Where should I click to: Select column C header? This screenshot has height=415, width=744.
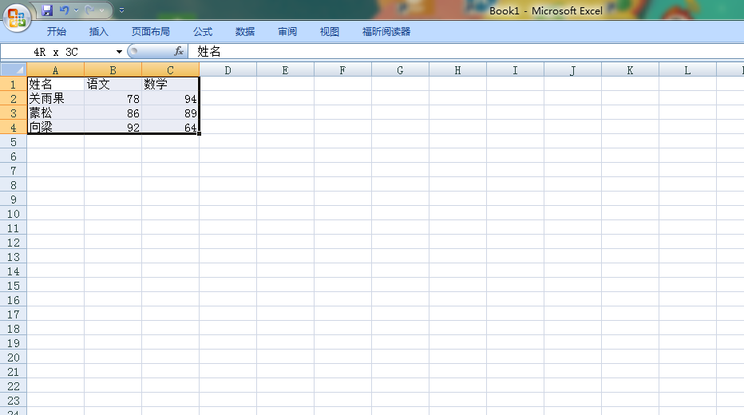170,71
